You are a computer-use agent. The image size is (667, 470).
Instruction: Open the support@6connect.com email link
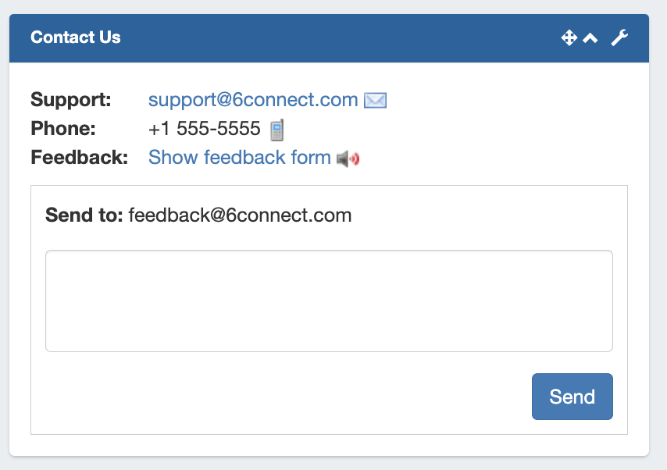(253, 100)
